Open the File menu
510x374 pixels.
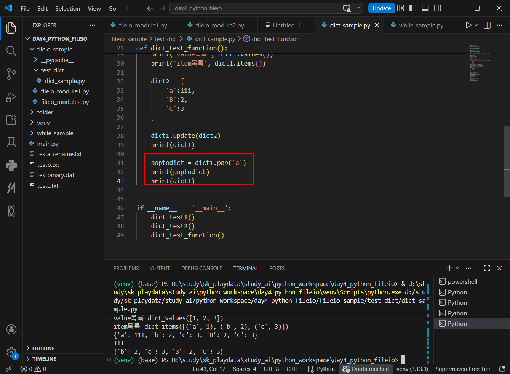click(x=25, y=8)
